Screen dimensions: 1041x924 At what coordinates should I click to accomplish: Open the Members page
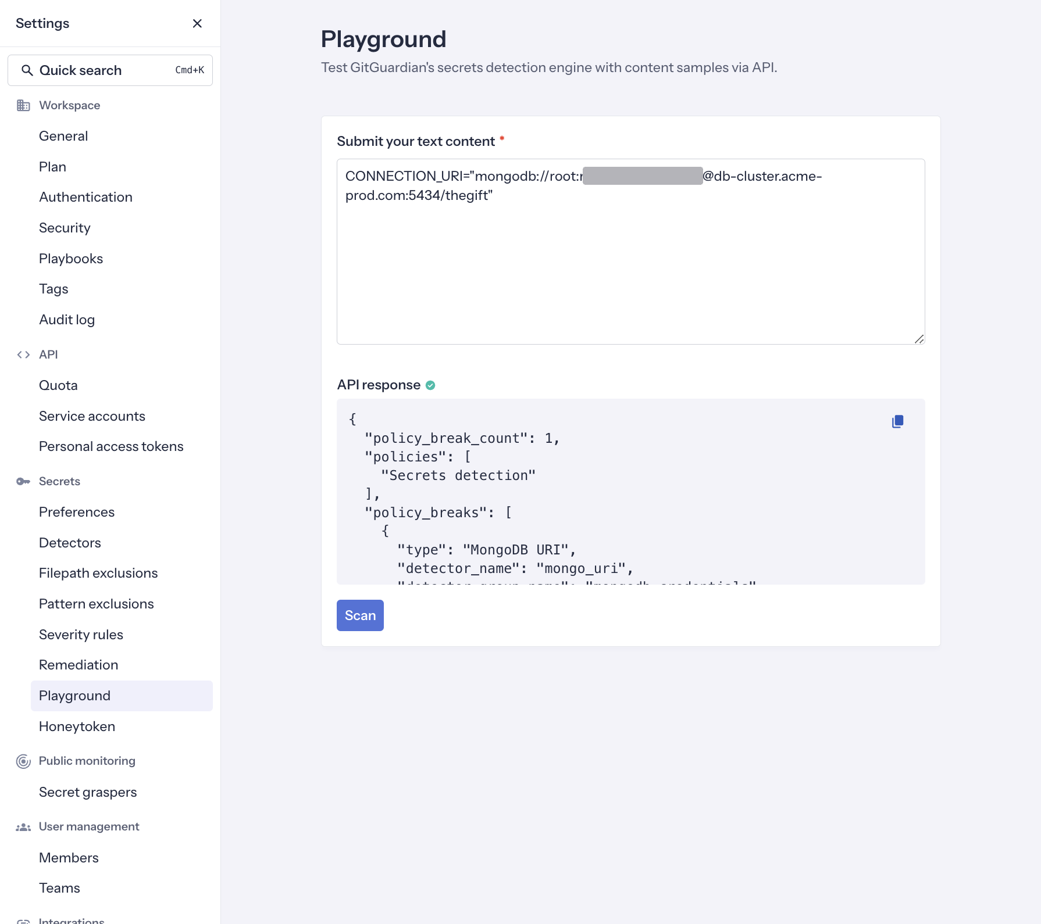coord(69,858)
